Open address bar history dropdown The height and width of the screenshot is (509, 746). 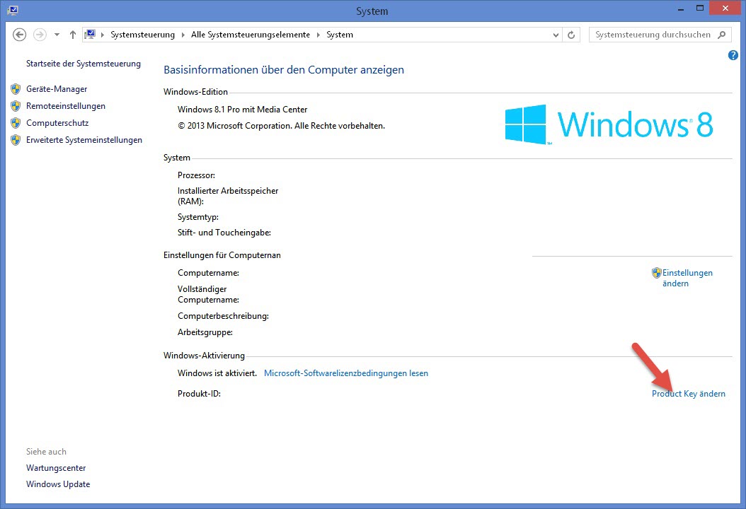pos(556,35)
